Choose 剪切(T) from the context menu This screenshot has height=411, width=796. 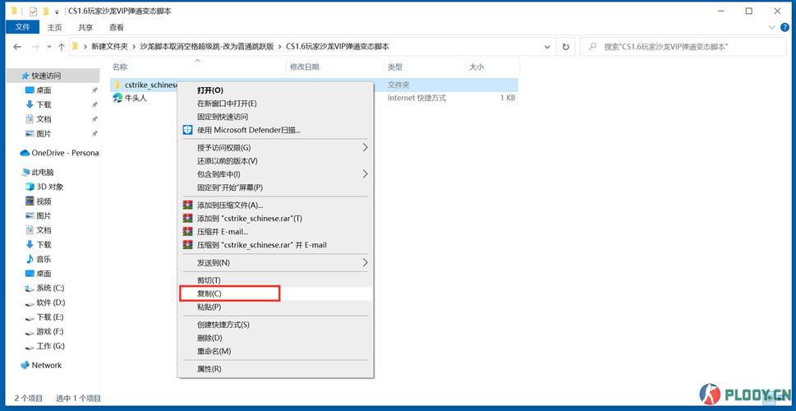[x=275, y=280]
